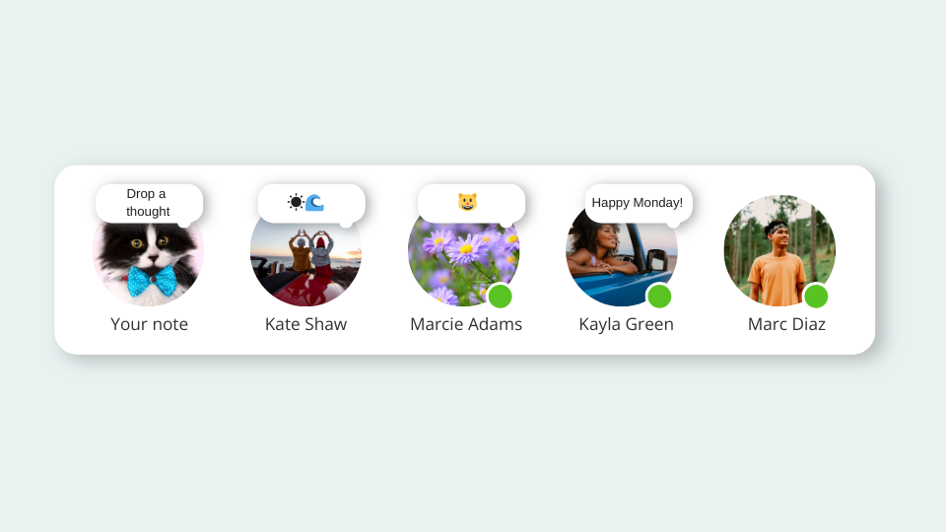Viewport: 946px width, 532px height.
Task: Open the cat profile picture for your note
Action: 148,259
